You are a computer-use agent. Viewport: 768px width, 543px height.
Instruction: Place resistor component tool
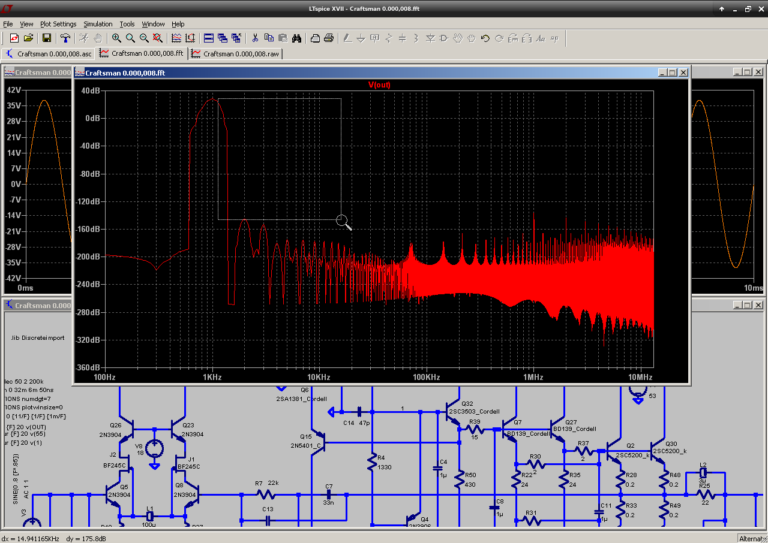coord(389,38)
